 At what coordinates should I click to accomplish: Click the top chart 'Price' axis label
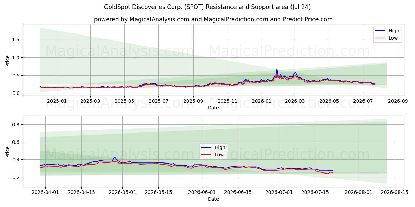(8, 60)
